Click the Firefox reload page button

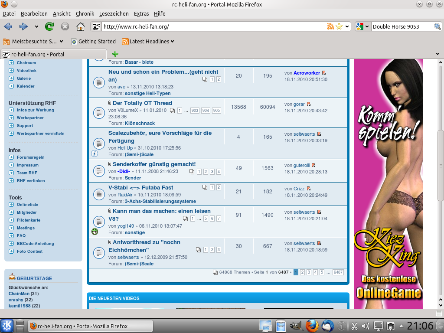pos(49,26)
